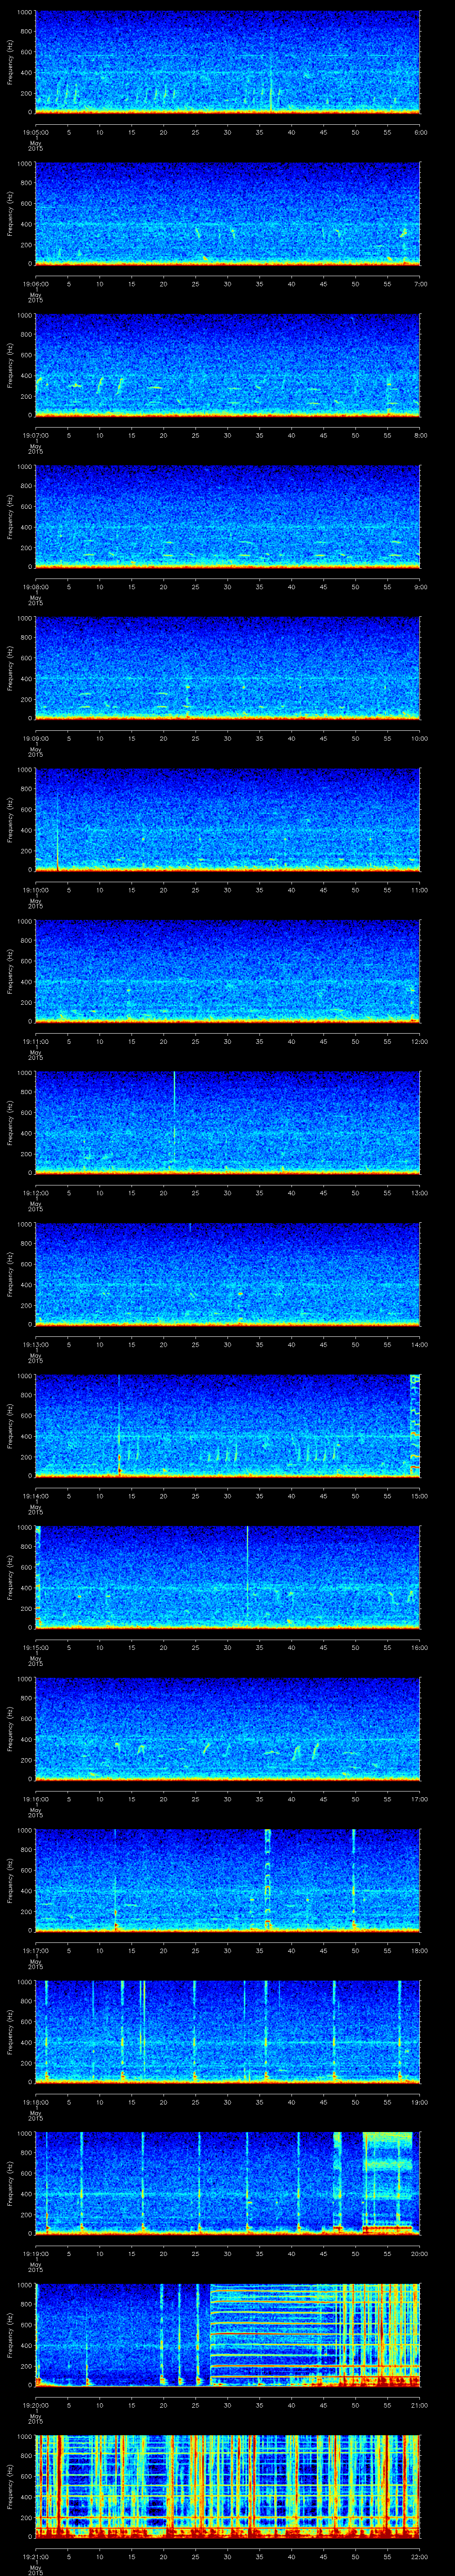Click the "19:18:00" start time label

click(35, 2102)
